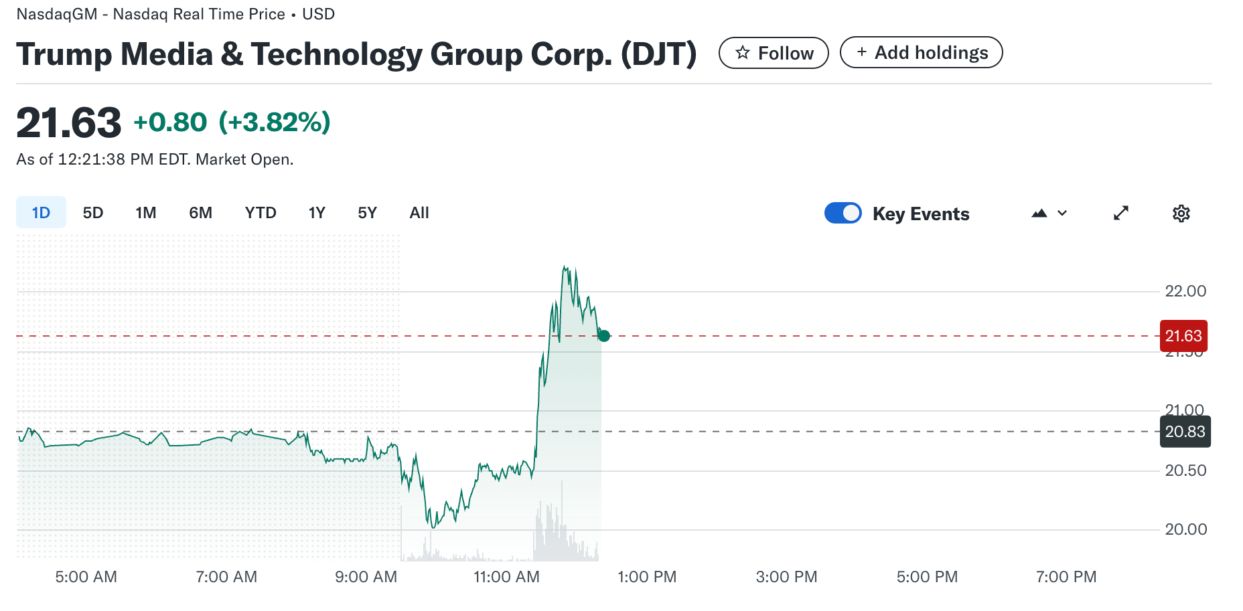Follow the DJT stock
The height and width of the screenshot is (611, 1243).
(774, 53)
